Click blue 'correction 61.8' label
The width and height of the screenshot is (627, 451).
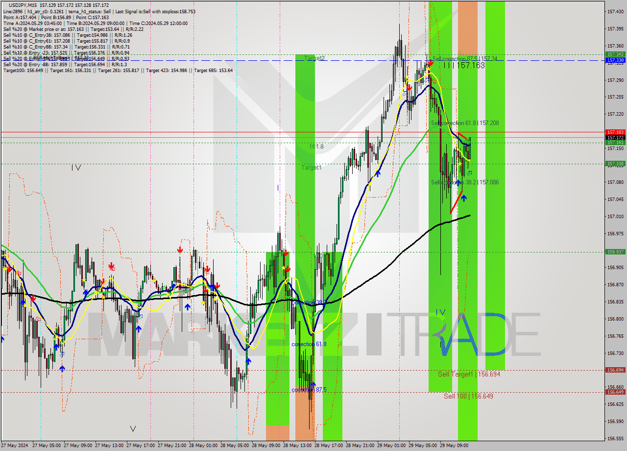309,344
